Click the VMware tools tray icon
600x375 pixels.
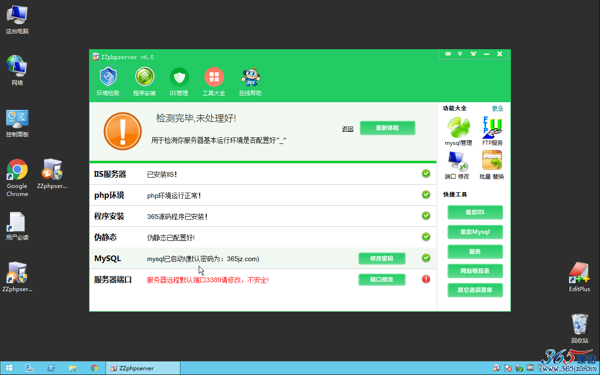point(530,368)
